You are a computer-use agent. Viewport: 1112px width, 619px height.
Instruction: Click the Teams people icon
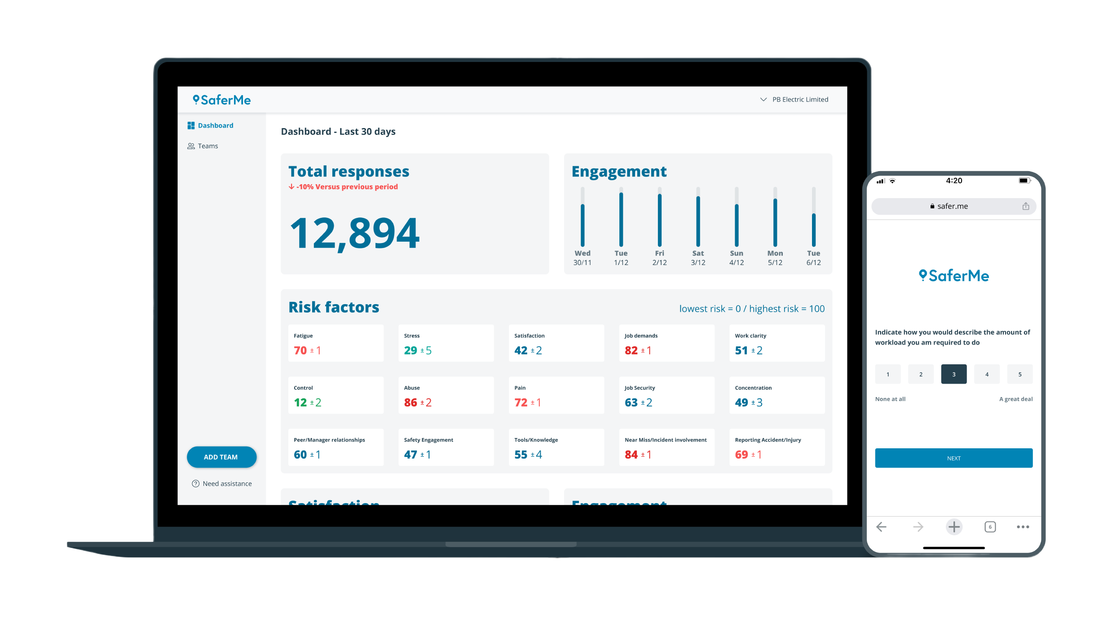pyautogui.click(x=191, y=146)
